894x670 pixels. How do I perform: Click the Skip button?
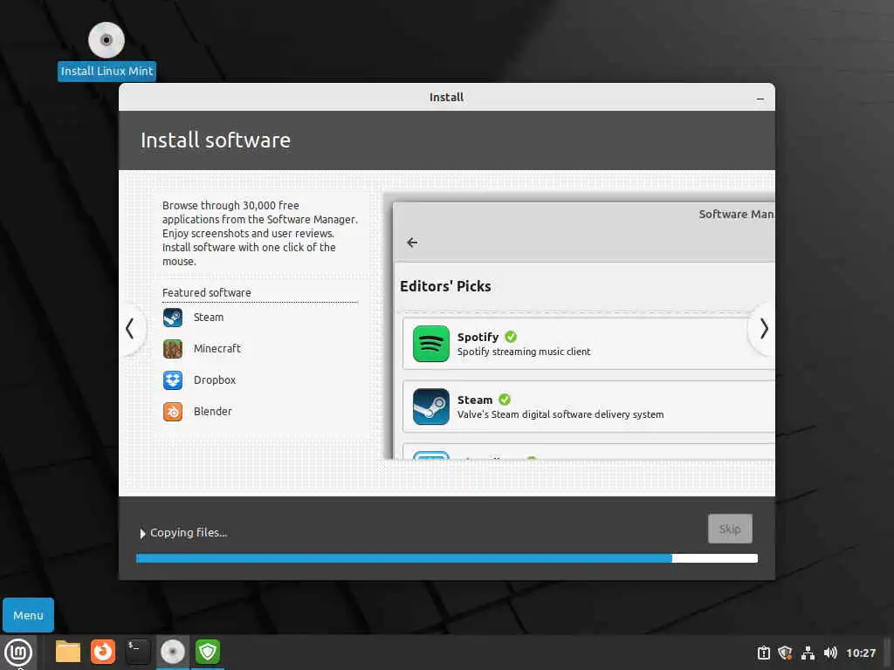coord(730,529)
